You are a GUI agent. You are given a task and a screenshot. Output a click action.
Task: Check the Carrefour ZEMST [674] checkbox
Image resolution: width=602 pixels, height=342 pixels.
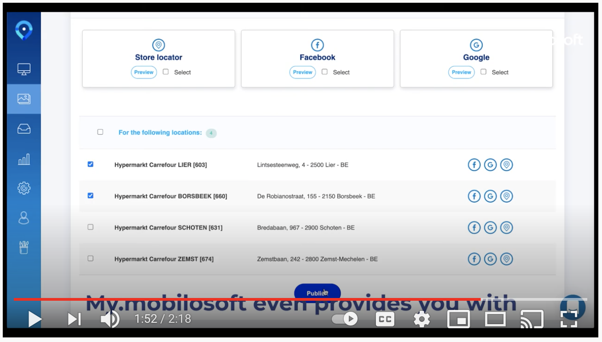tap(91, 259)
